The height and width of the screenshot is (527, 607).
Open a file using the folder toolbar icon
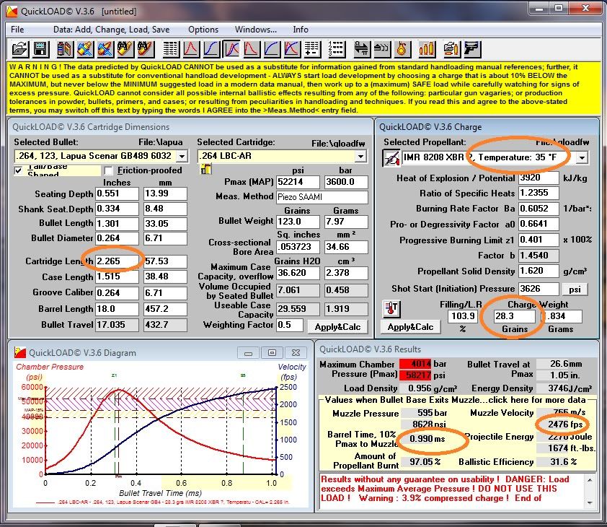pos(19,49)
